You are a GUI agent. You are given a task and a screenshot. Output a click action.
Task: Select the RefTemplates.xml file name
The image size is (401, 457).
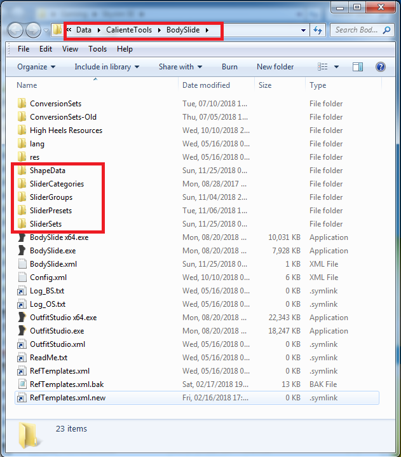click(60, 371)
